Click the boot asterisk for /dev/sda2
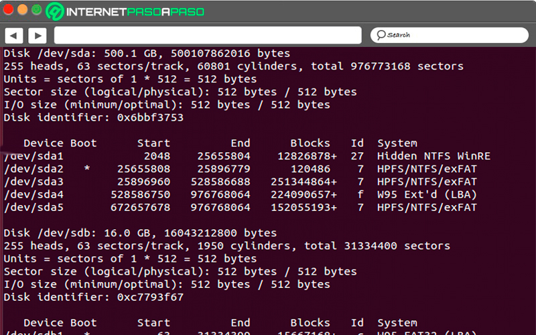 tap(87, 169)
